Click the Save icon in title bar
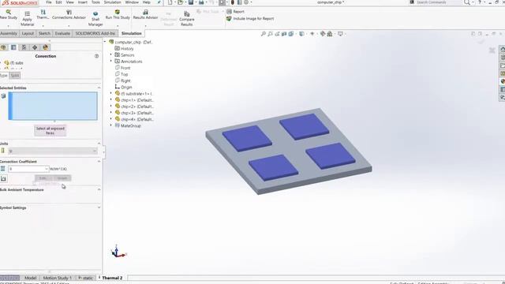 point(191,2)
